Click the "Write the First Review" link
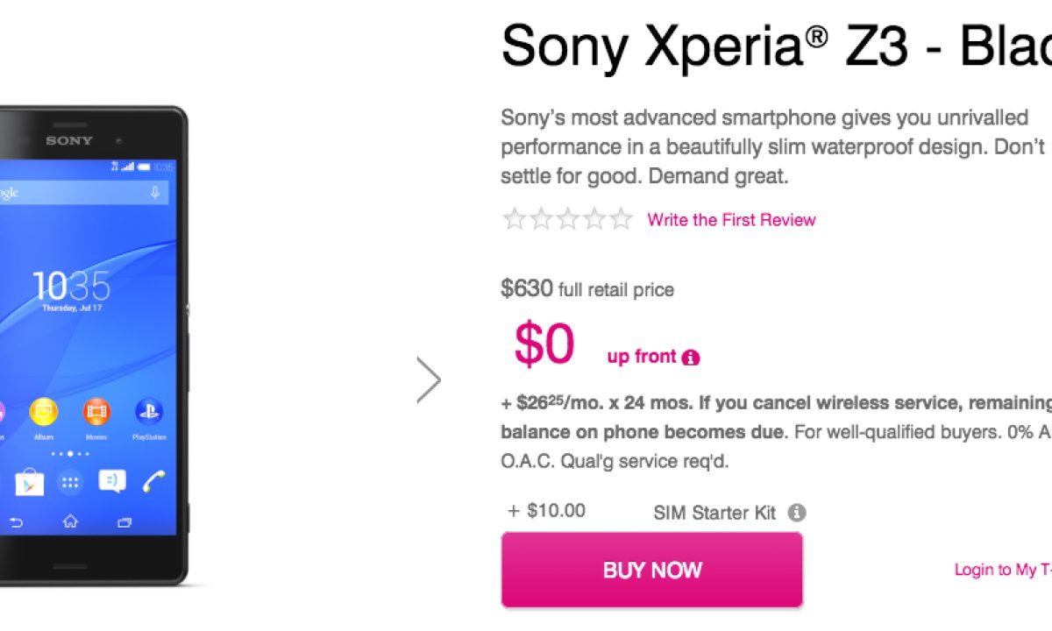Image resolution: width=1052 pixels, height=631 pixels. (731, 220)
